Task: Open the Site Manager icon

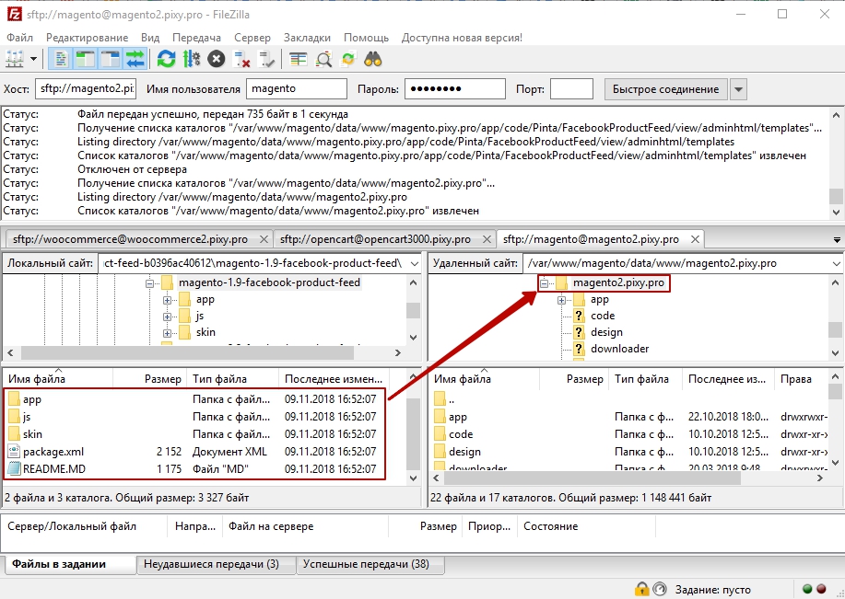Action: coord(16,59)
